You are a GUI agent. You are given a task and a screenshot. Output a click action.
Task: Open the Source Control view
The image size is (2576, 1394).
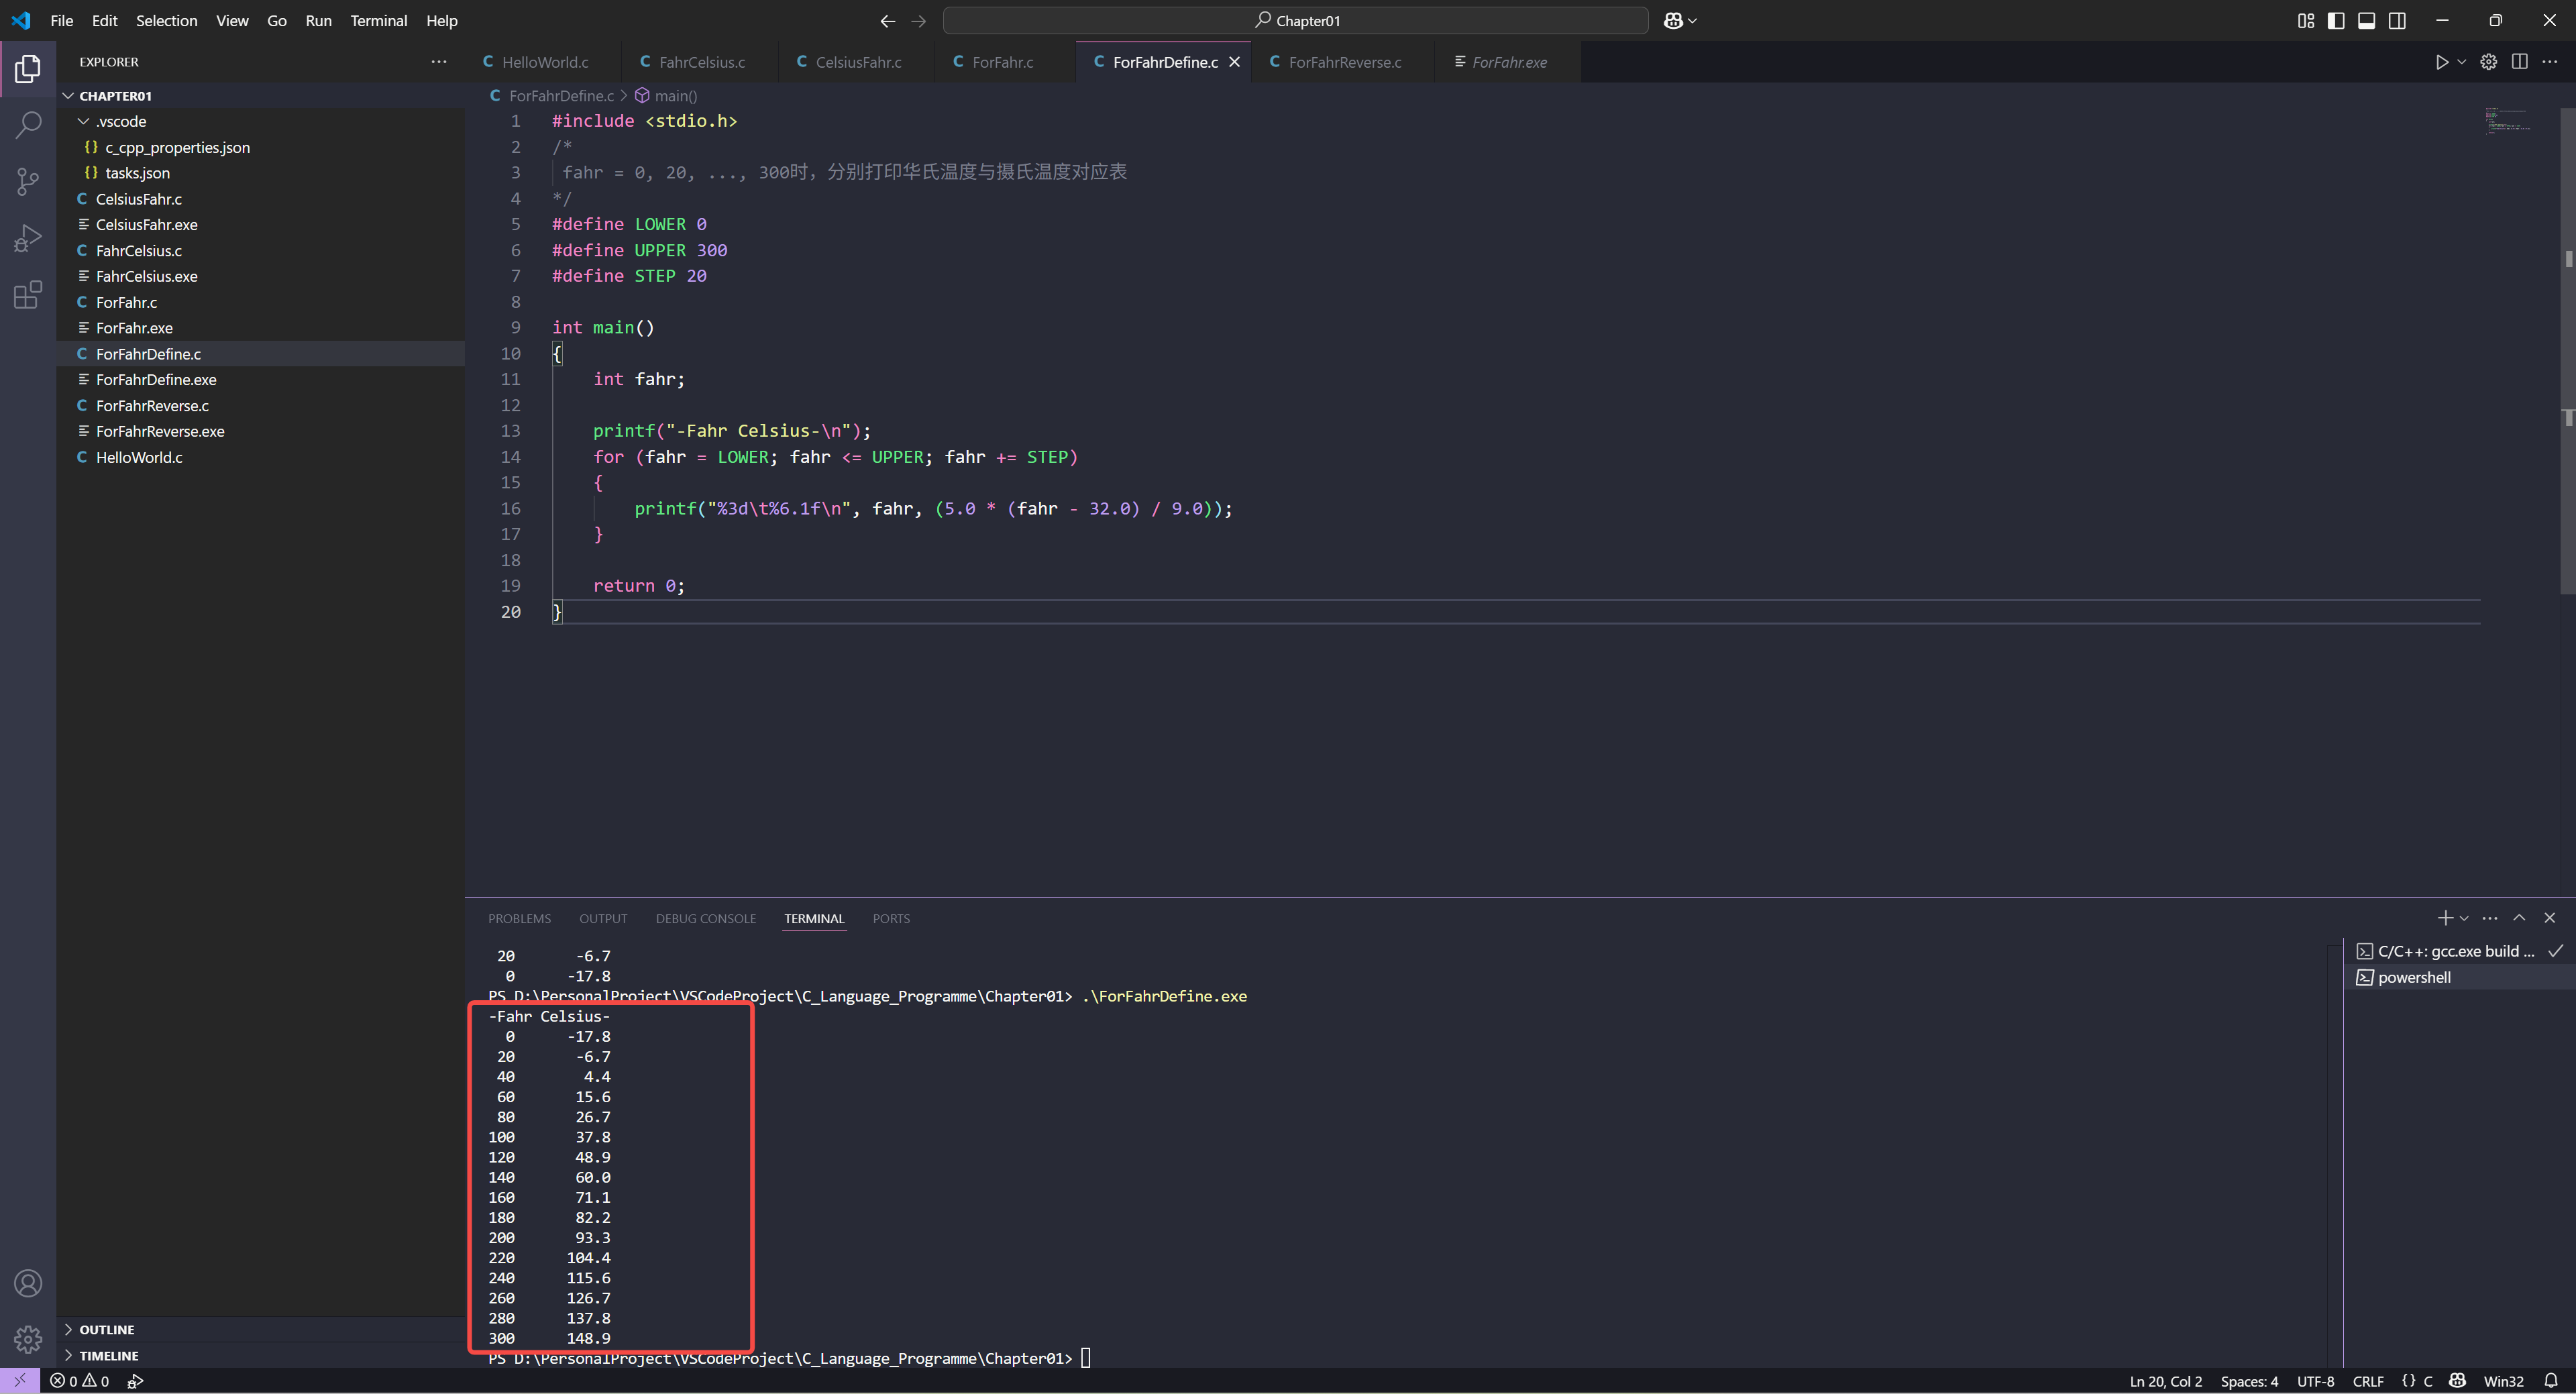[x=28, y=181]
